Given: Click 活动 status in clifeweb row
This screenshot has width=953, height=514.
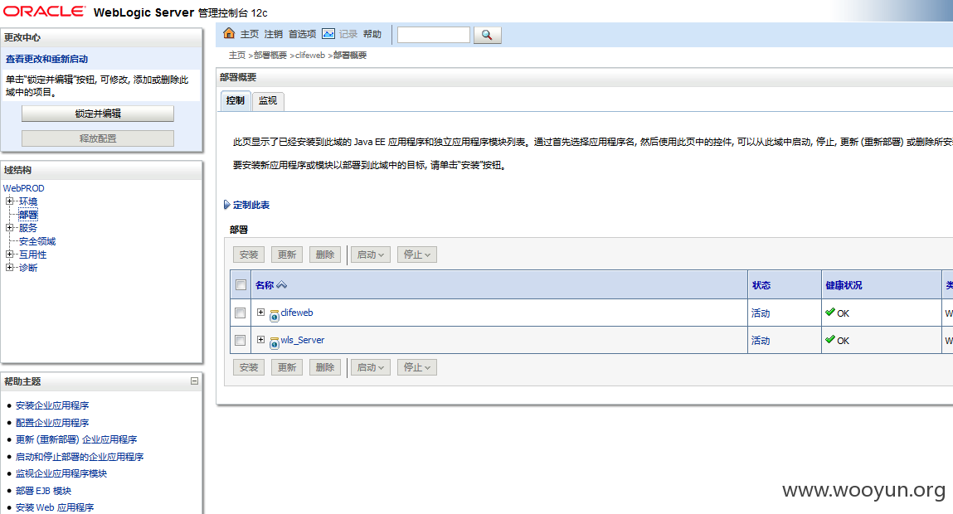Looking at the screenshot, I should pyautogui.click(x=761, y=313).
